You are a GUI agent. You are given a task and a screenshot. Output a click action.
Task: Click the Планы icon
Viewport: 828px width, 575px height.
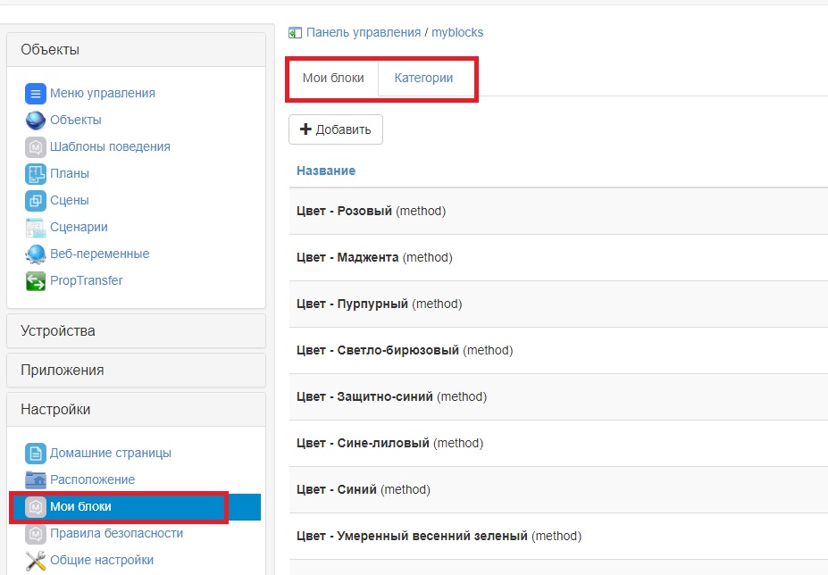36,173
